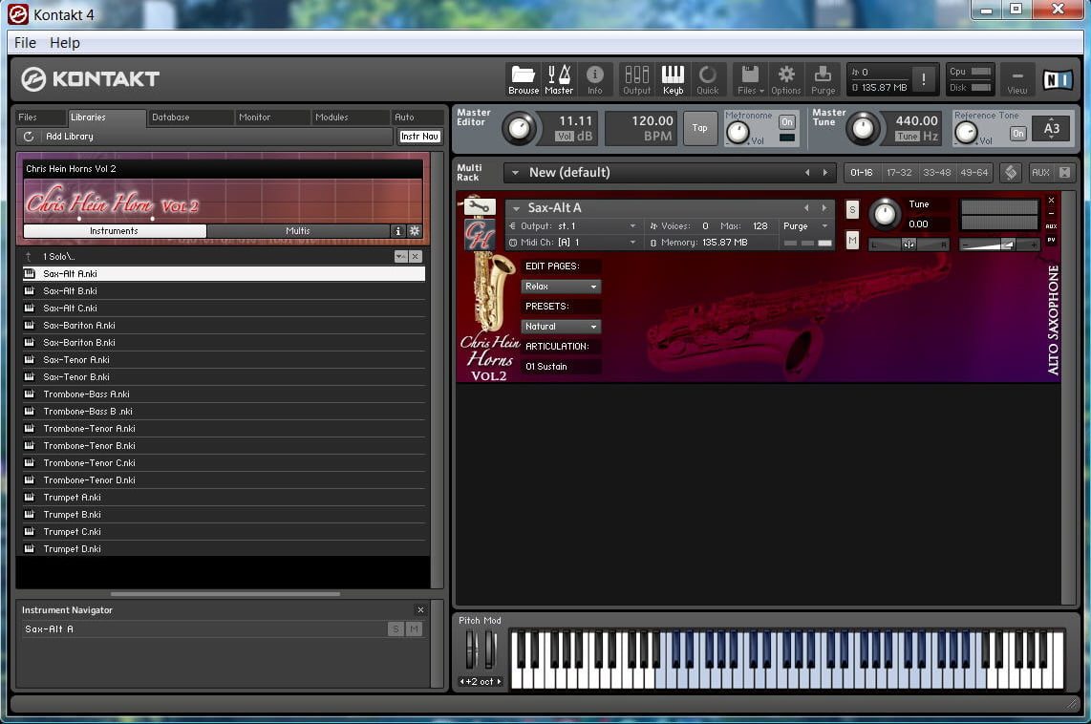Switch to the Monitor tab
The image size is (1091, 724).
click(272, 117)
